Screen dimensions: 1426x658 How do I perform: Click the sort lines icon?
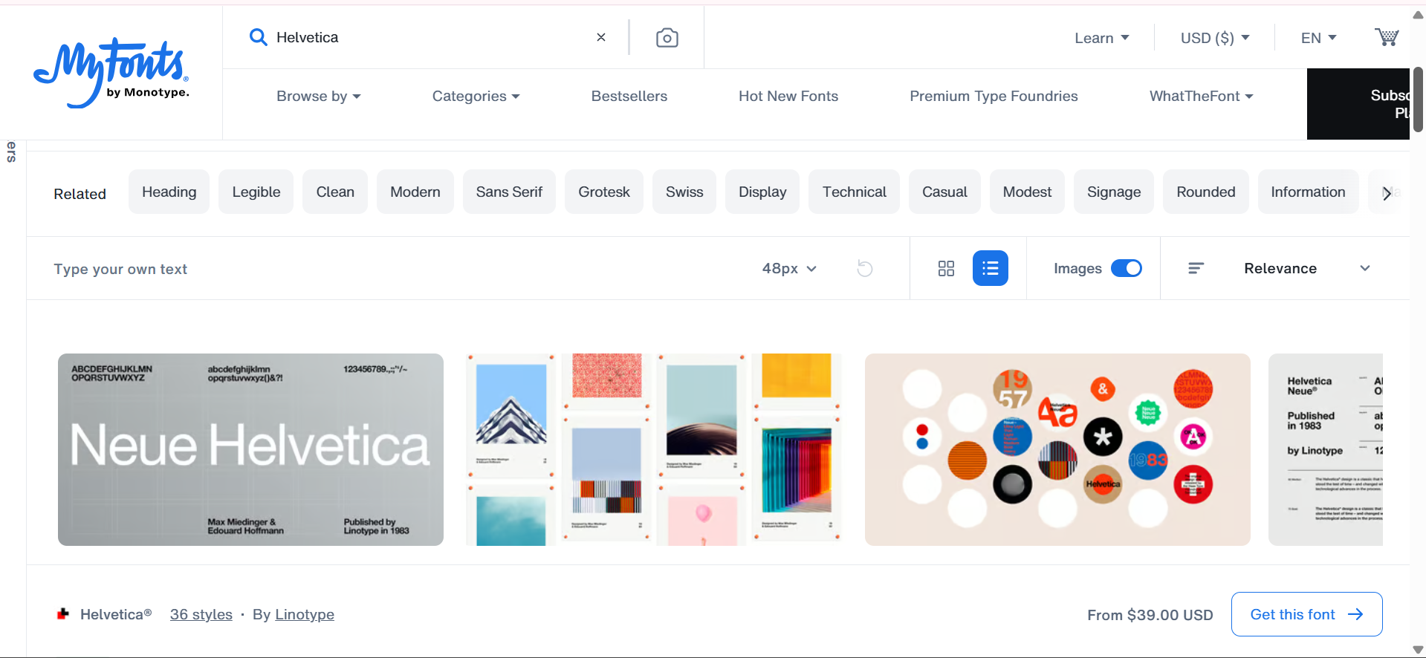coord(1196,268)
